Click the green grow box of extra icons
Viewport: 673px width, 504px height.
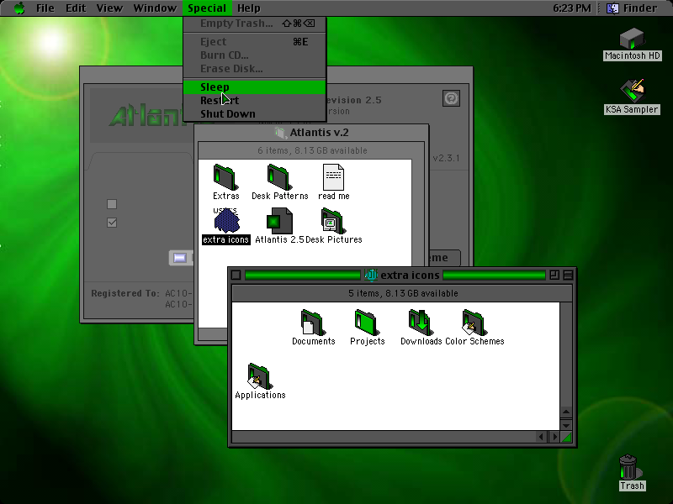click(x=566, y=437)
